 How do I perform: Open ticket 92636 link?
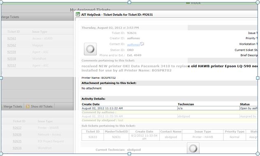[17, 135]
